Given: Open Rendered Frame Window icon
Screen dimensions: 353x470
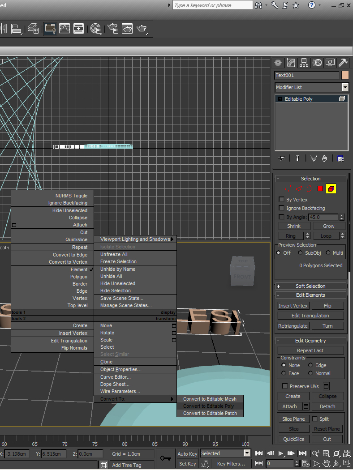Looking at the screenshot, I should pos(127,29).
